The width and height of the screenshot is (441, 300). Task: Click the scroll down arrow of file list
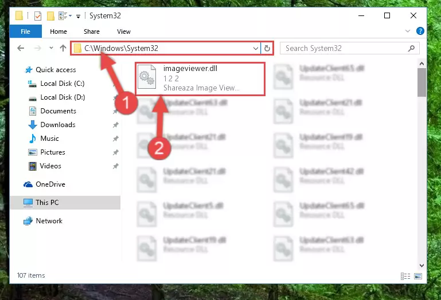point(422,266)
